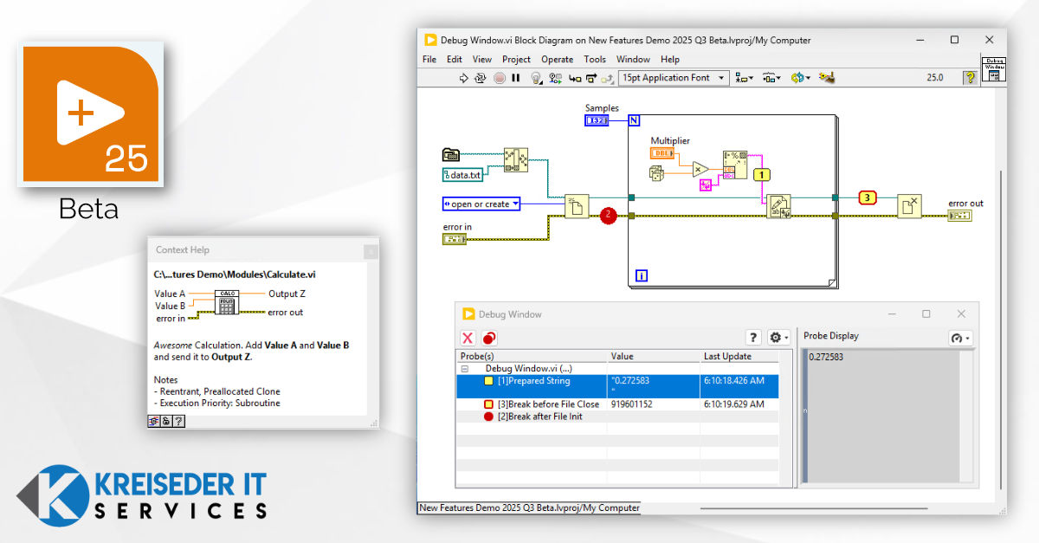Open the View menu
The height and width of the screenshot is (543, 1039).
(x=482, y=60)
